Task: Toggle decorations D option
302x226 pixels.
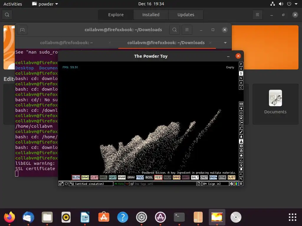Action: pyautogui.click(x=241, y=73)
